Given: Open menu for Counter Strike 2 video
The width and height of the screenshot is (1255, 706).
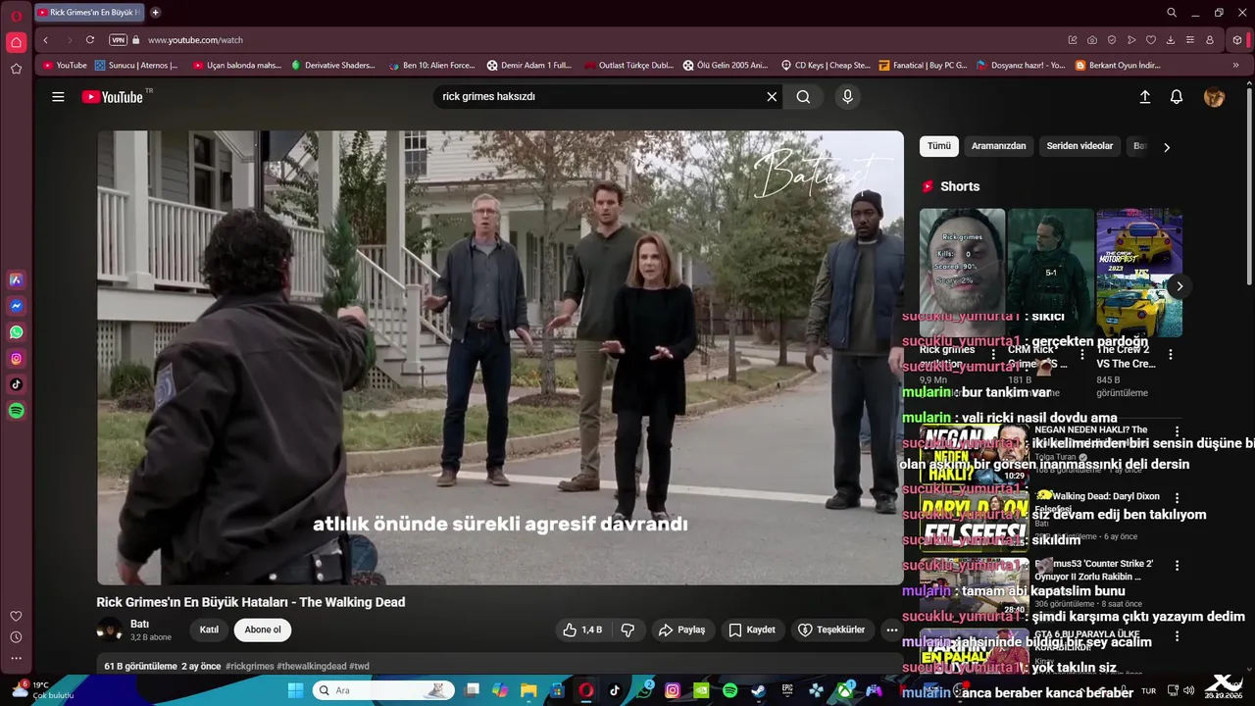Looking at the screenshot, I should 1177,566.
